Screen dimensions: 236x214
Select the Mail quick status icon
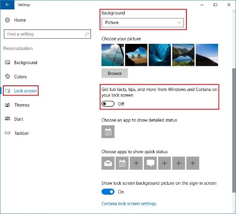108,163
